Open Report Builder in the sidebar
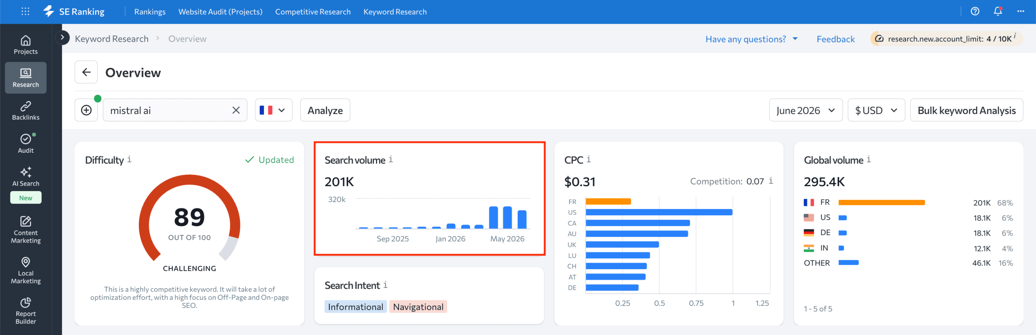 (25, 311)
